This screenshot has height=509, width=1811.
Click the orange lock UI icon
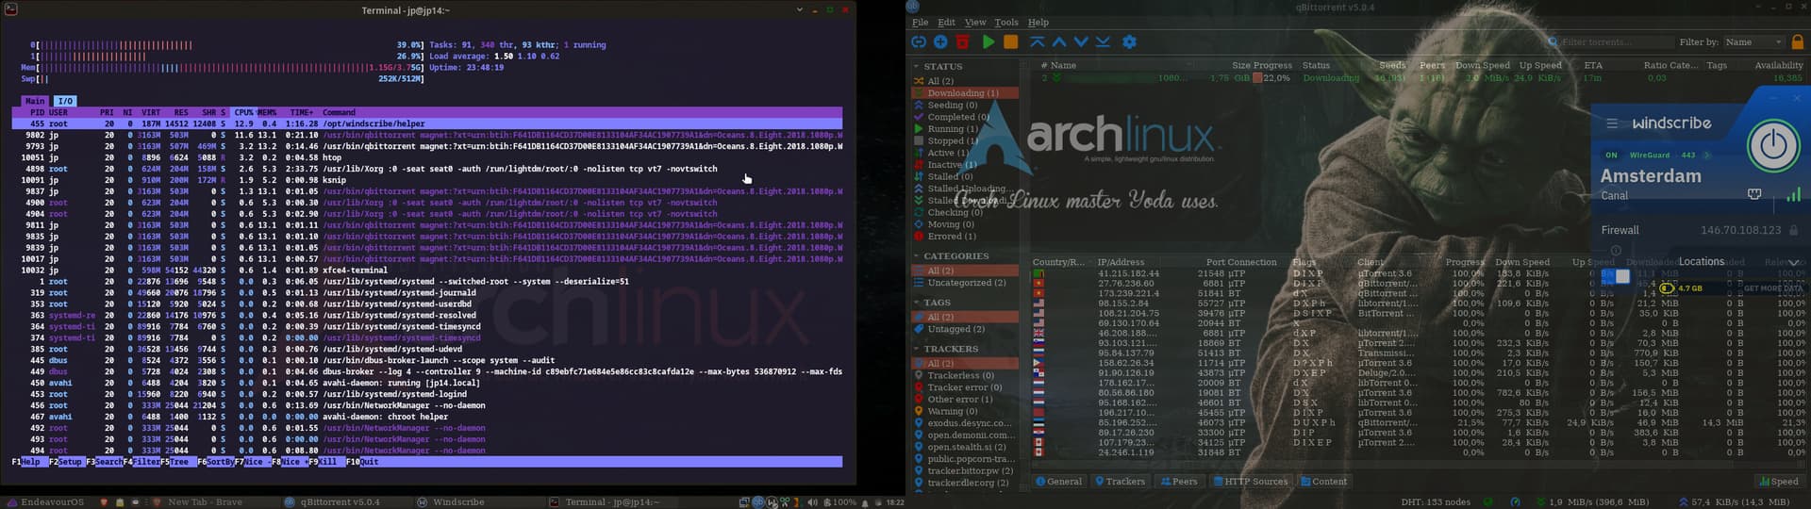tap(1797, 42)
